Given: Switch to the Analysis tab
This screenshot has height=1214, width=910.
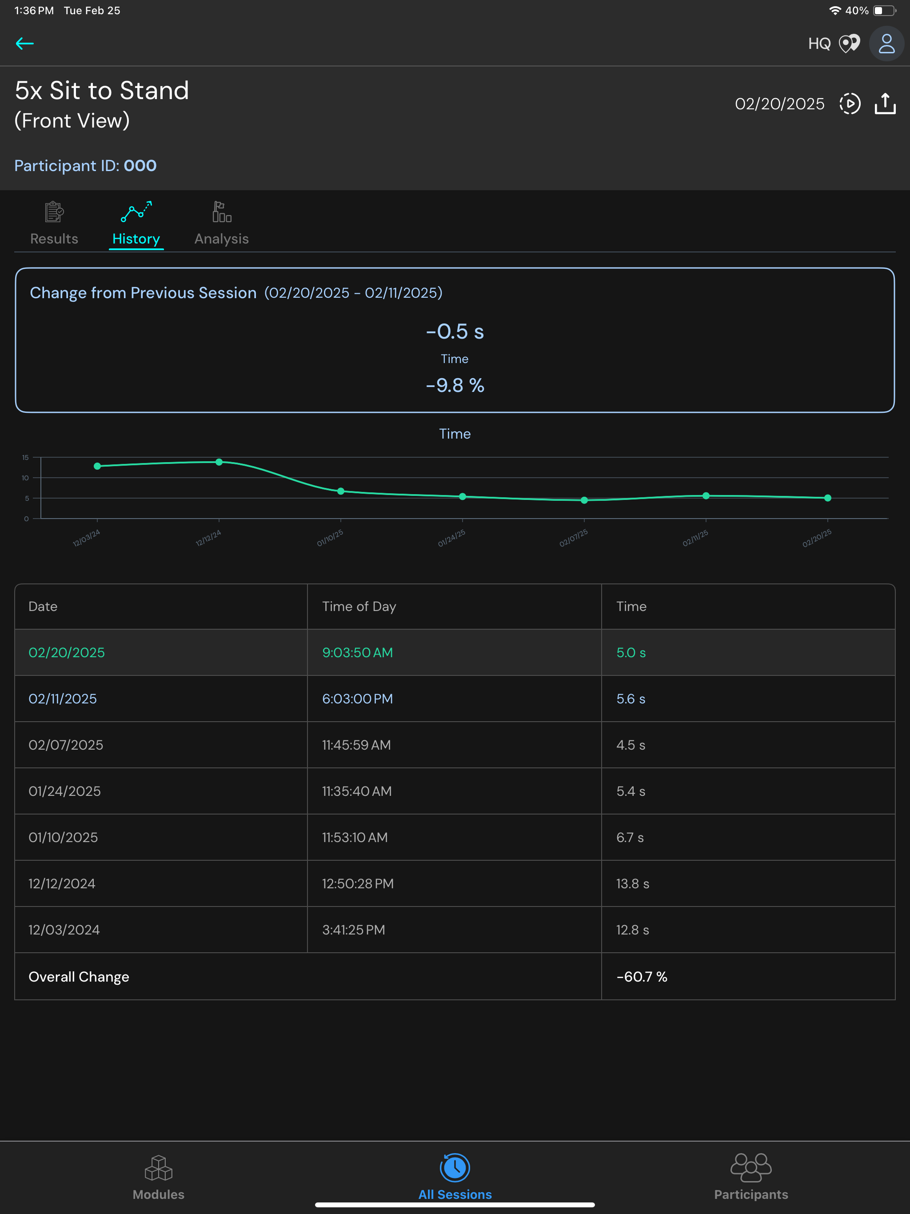Looking at the screenshot, I should pos(221,224).
